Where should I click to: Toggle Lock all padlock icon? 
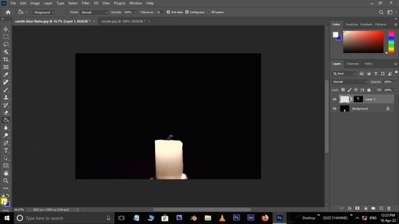click(x=369, y=90)
